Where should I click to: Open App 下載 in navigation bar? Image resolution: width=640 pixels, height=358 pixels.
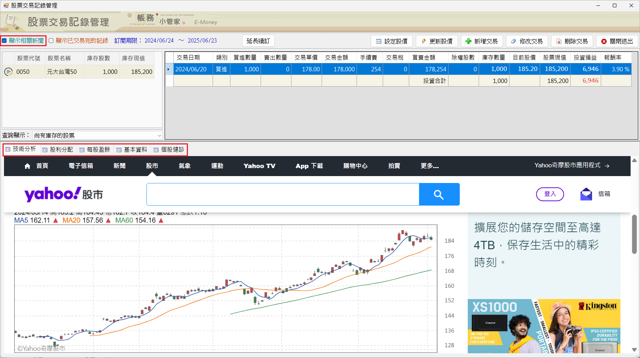(x=309, y=166)
